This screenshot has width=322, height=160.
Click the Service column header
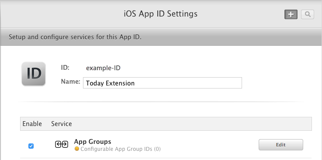62,124
